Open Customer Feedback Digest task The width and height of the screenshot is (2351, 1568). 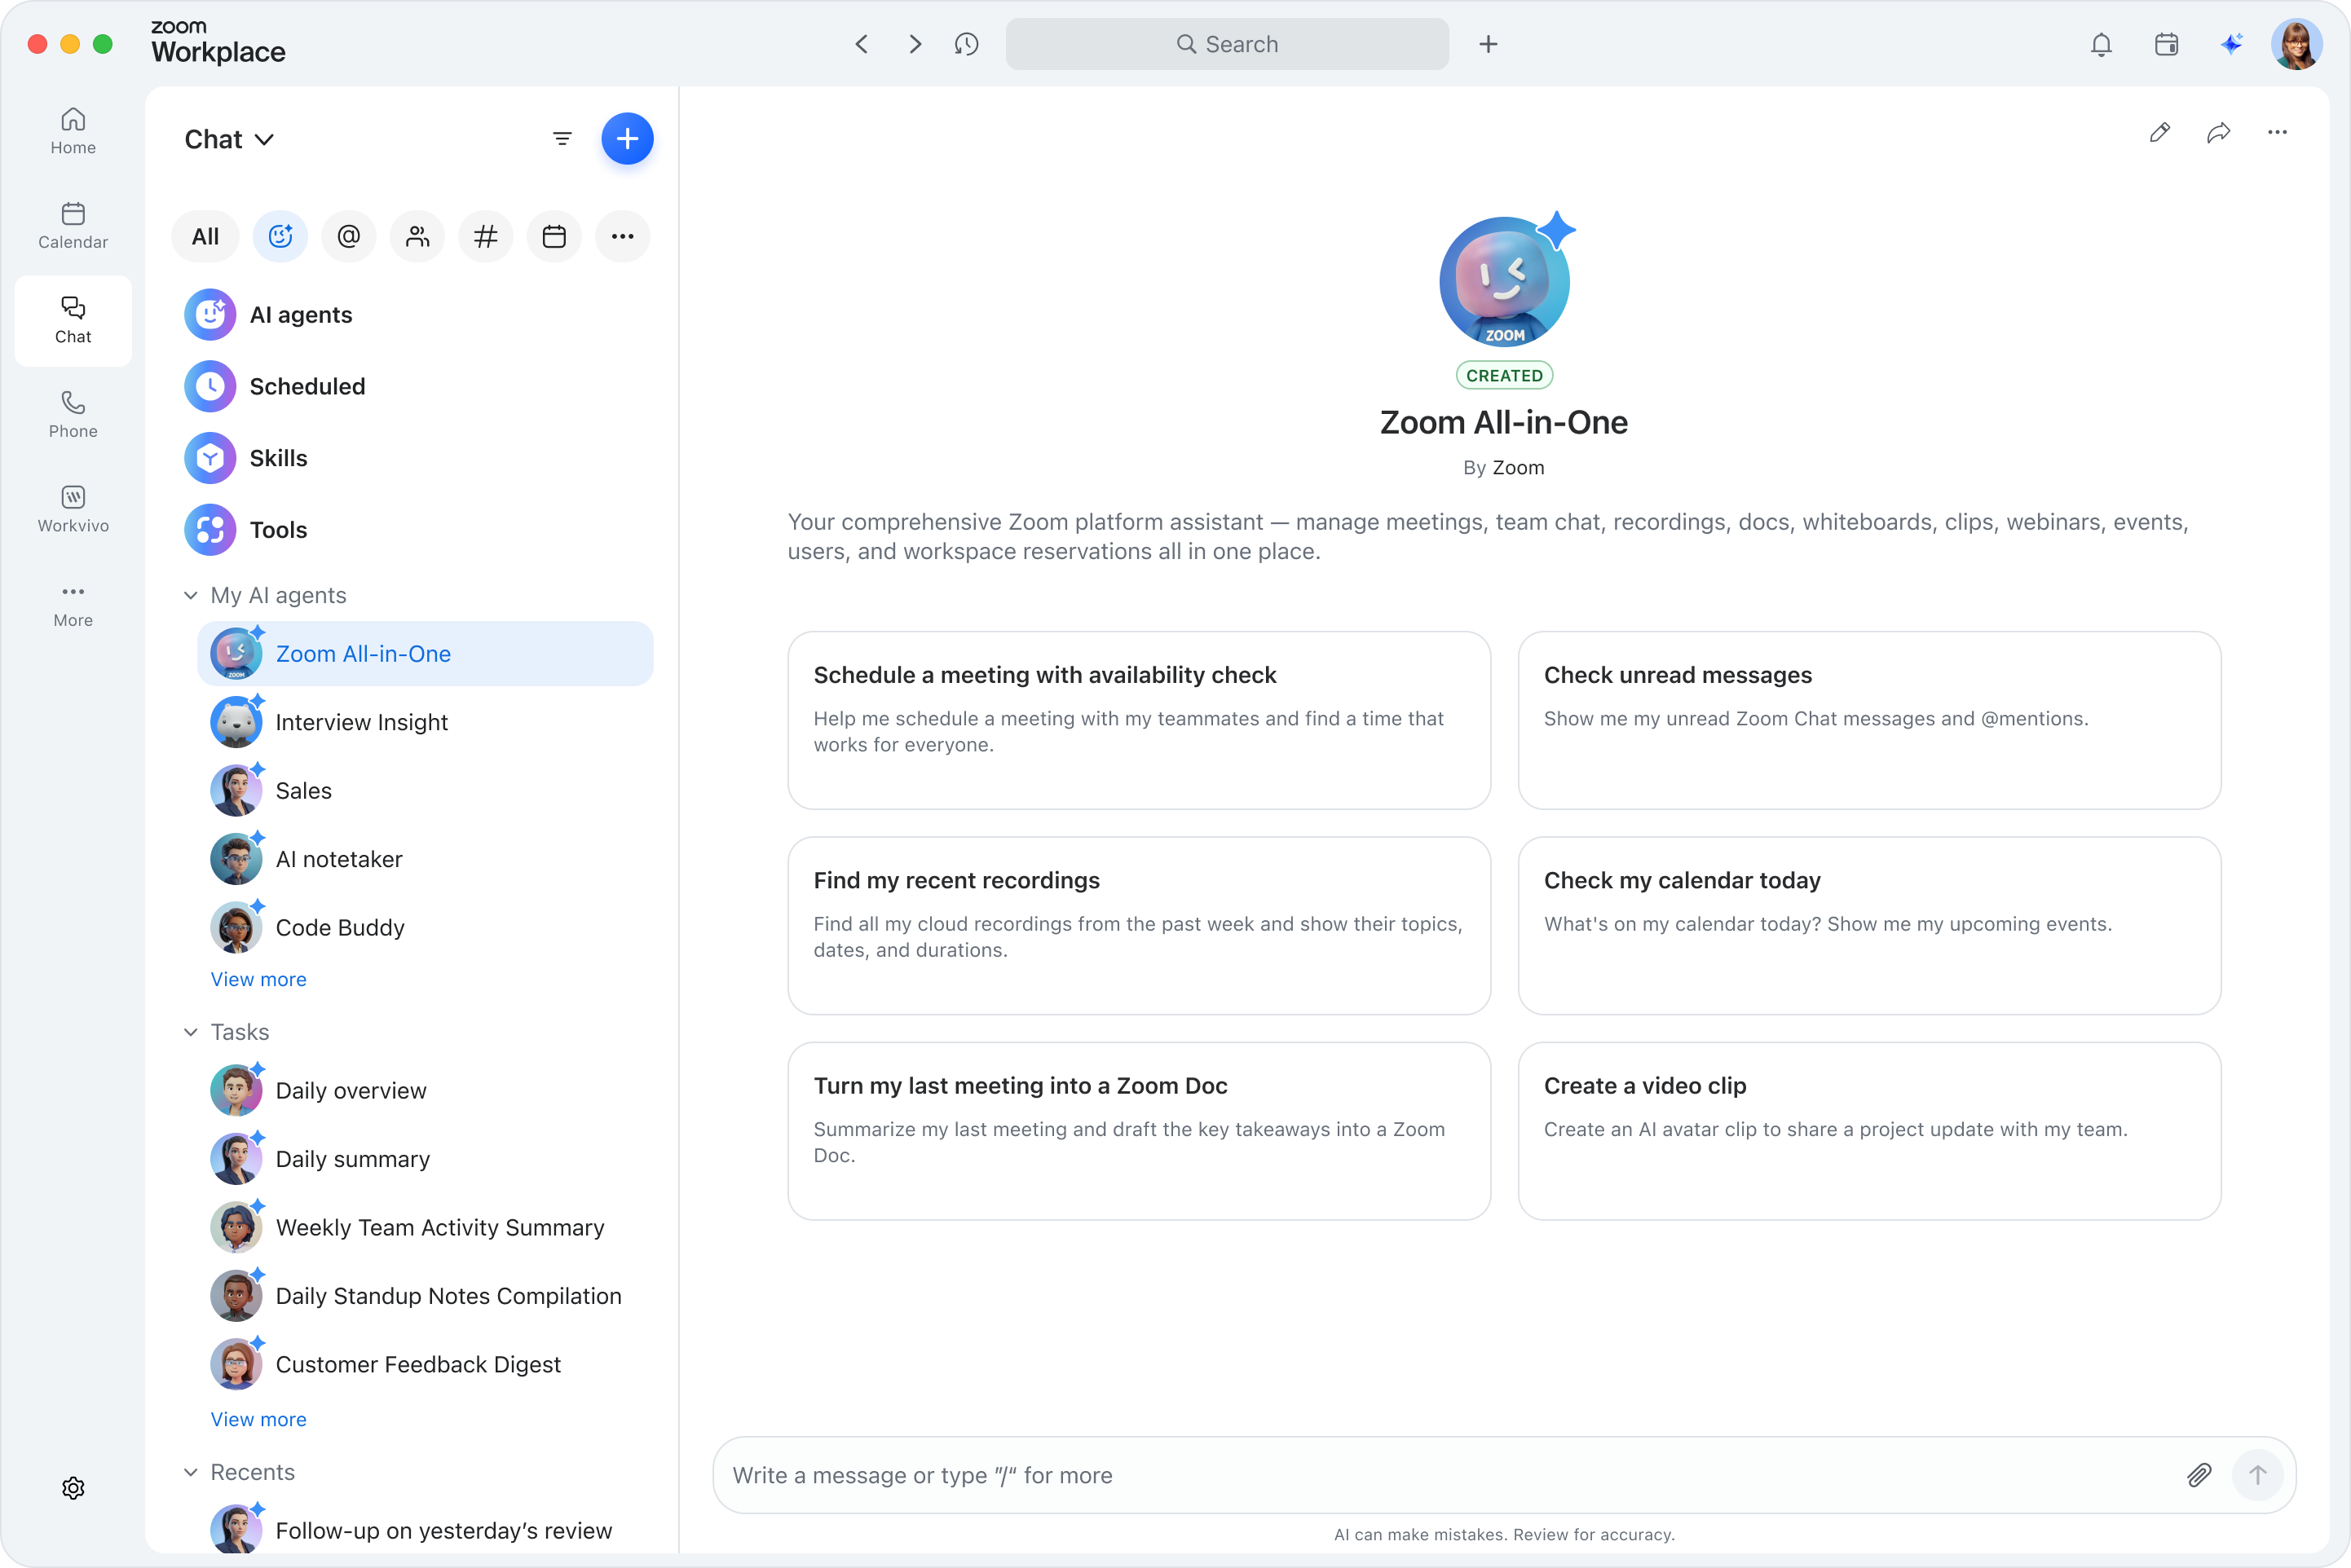point(425,1365)
